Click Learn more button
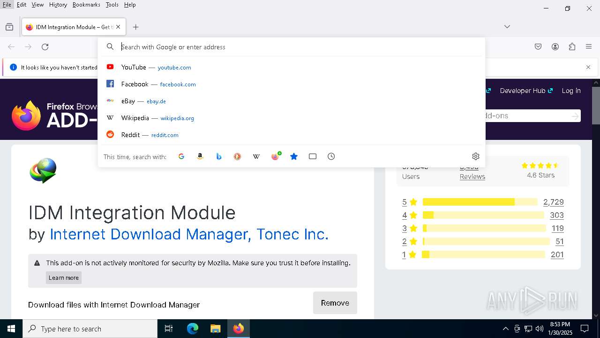The image size is (600, 338). tap(64, 277)
